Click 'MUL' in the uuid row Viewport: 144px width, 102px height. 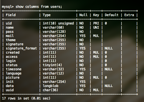tap(96, 90)
